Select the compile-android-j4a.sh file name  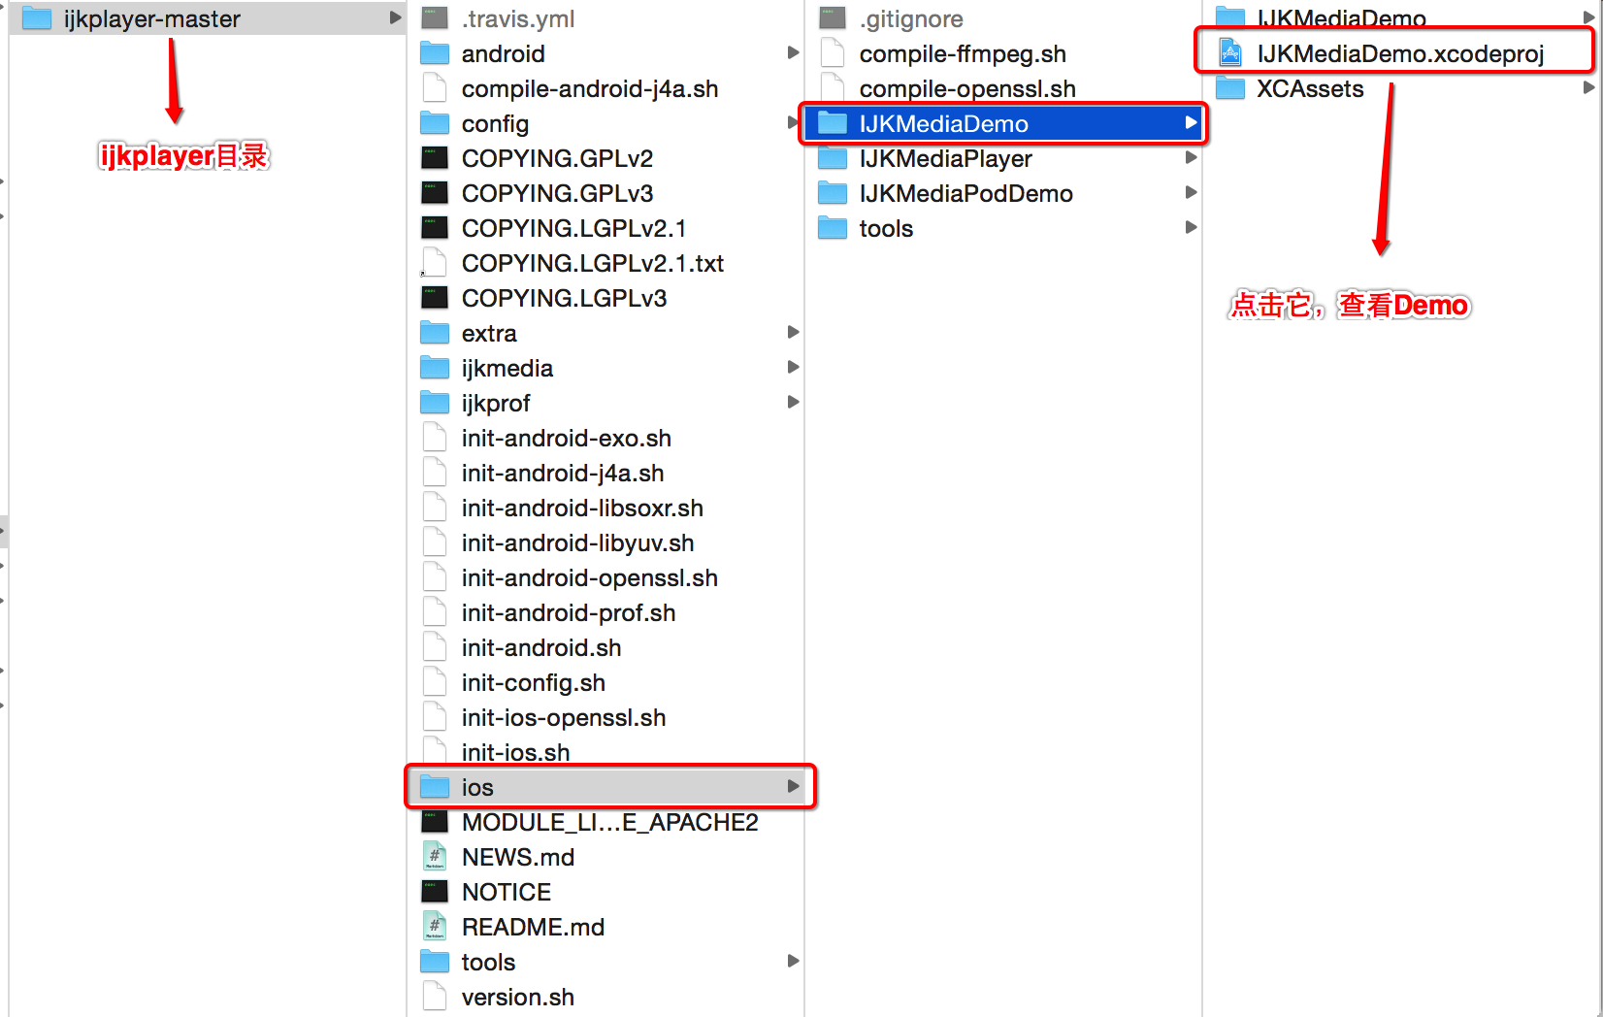tap(590, 89)
